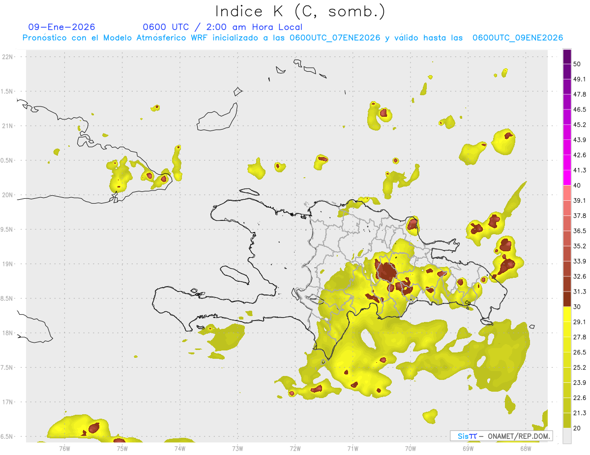Click the '71W' longitude axis label
This screenshot has width=590, height=455.
pyautogui.click(x=353, y=448)
